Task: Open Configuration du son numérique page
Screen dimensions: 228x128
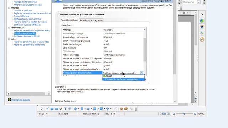Action: tap(27, 19)
